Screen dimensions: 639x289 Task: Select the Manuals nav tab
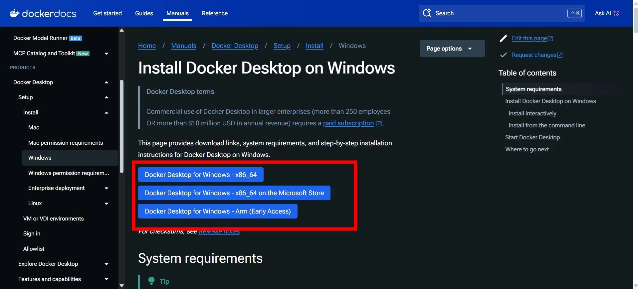177,13
